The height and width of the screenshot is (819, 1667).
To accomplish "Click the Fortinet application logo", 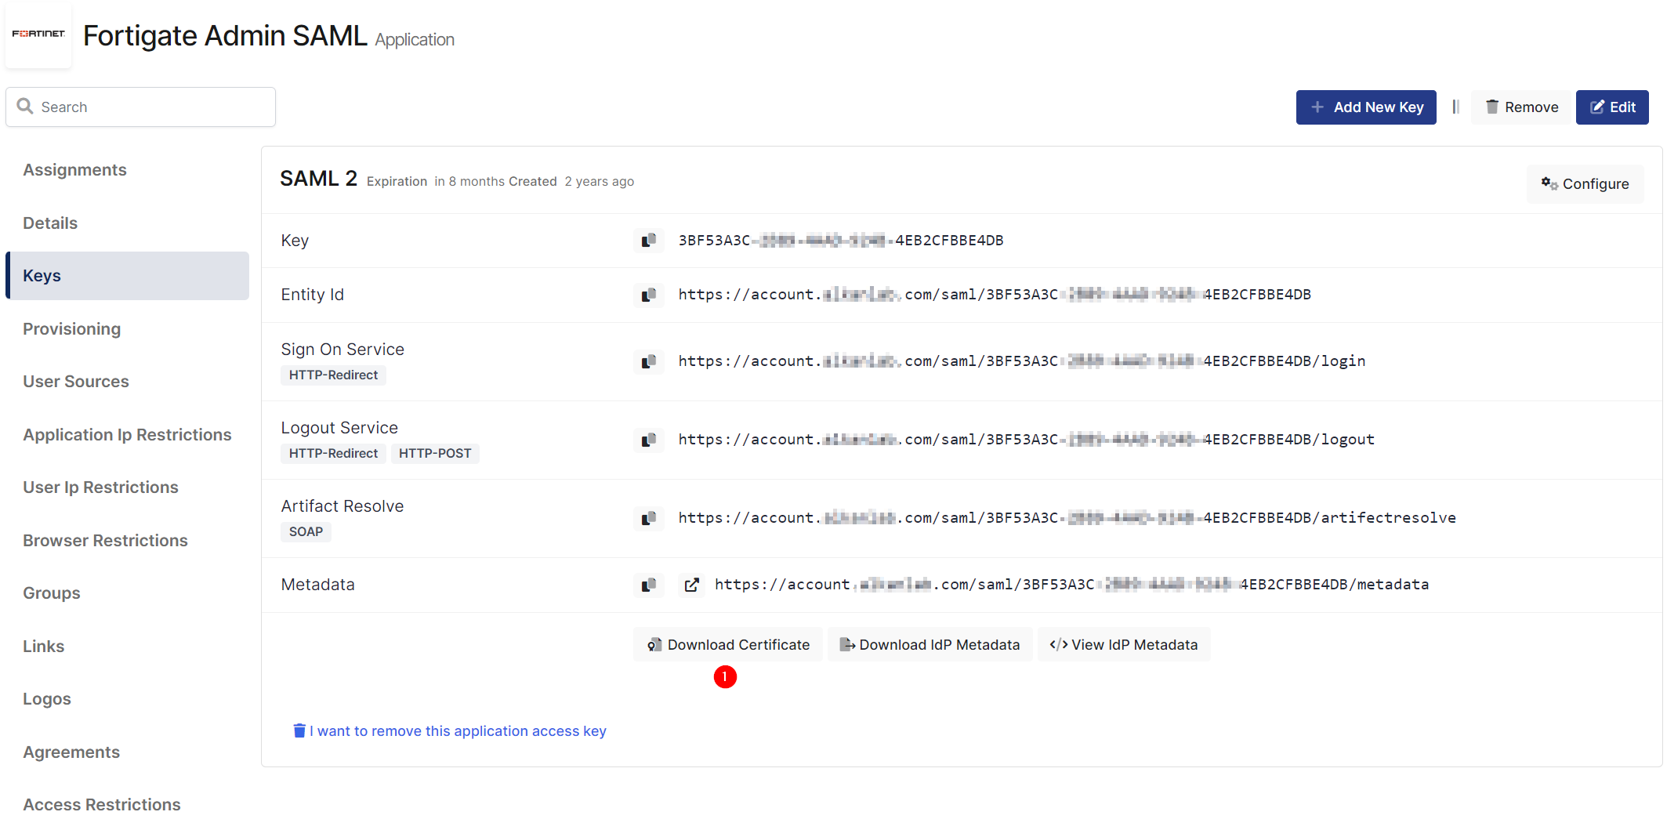I will (38, 34).
